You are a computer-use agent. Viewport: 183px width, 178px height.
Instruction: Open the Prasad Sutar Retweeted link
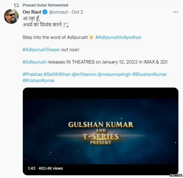tap(45, 5)
